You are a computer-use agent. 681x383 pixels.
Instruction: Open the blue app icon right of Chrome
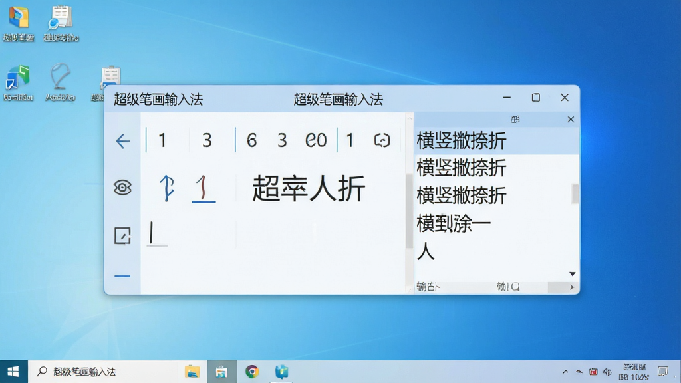[x=282, y=372]
